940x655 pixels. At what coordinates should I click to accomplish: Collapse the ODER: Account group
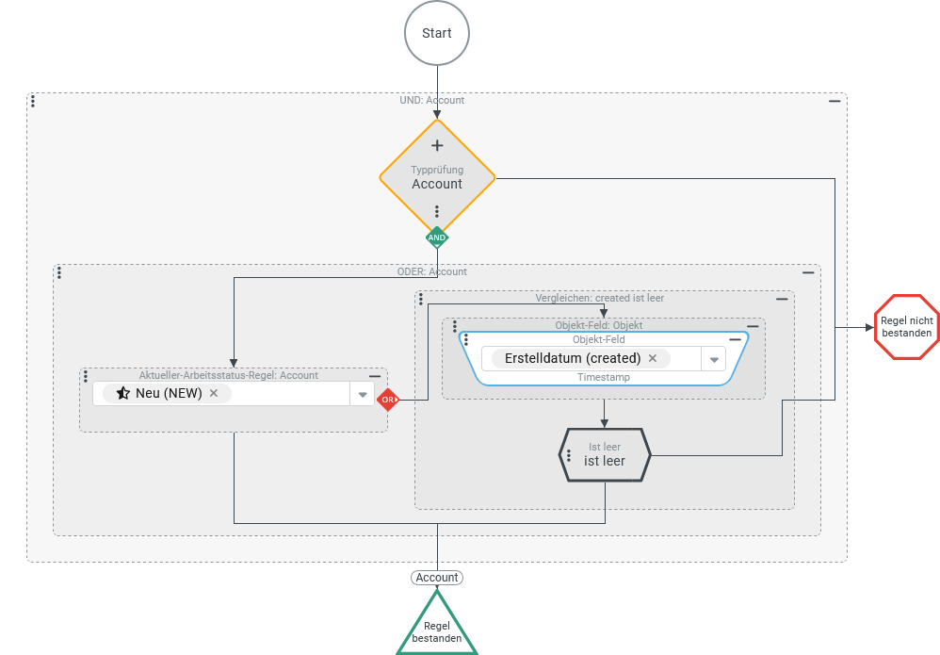[x=808, y=272]
